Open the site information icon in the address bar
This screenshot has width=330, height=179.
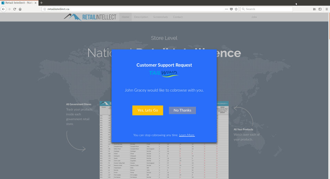point(45,9)
